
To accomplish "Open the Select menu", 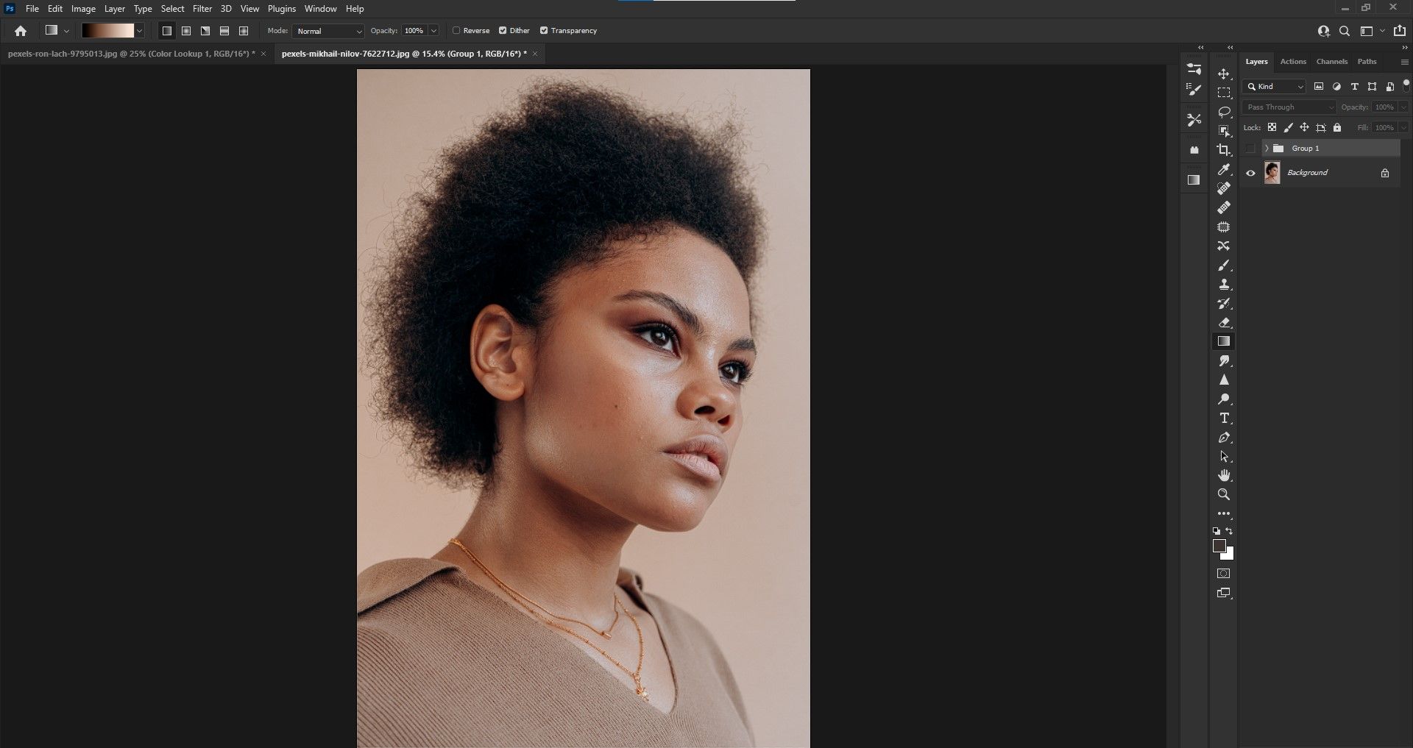I will click(x=172, y=9).
